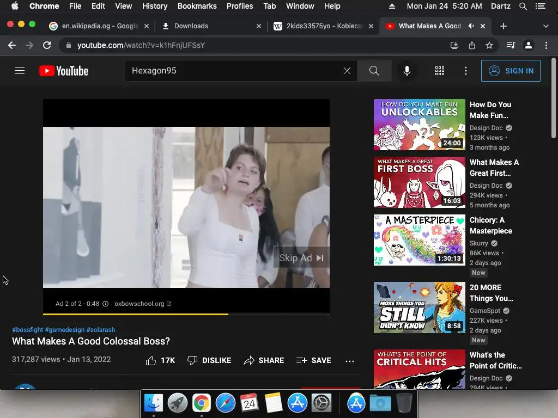Viewport: 558px width, 418px height.
Task: Open Skurry channel name
Action: 478,243
